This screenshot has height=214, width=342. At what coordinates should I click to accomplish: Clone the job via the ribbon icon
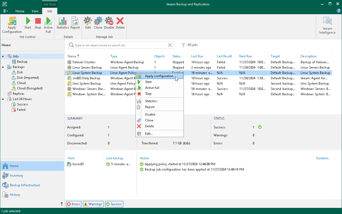[x=98, y=23]
